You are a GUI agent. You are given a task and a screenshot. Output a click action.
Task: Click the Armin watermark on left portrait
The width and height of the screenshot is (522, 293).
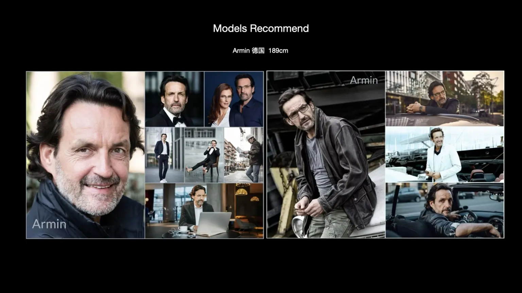coord(49,224)
